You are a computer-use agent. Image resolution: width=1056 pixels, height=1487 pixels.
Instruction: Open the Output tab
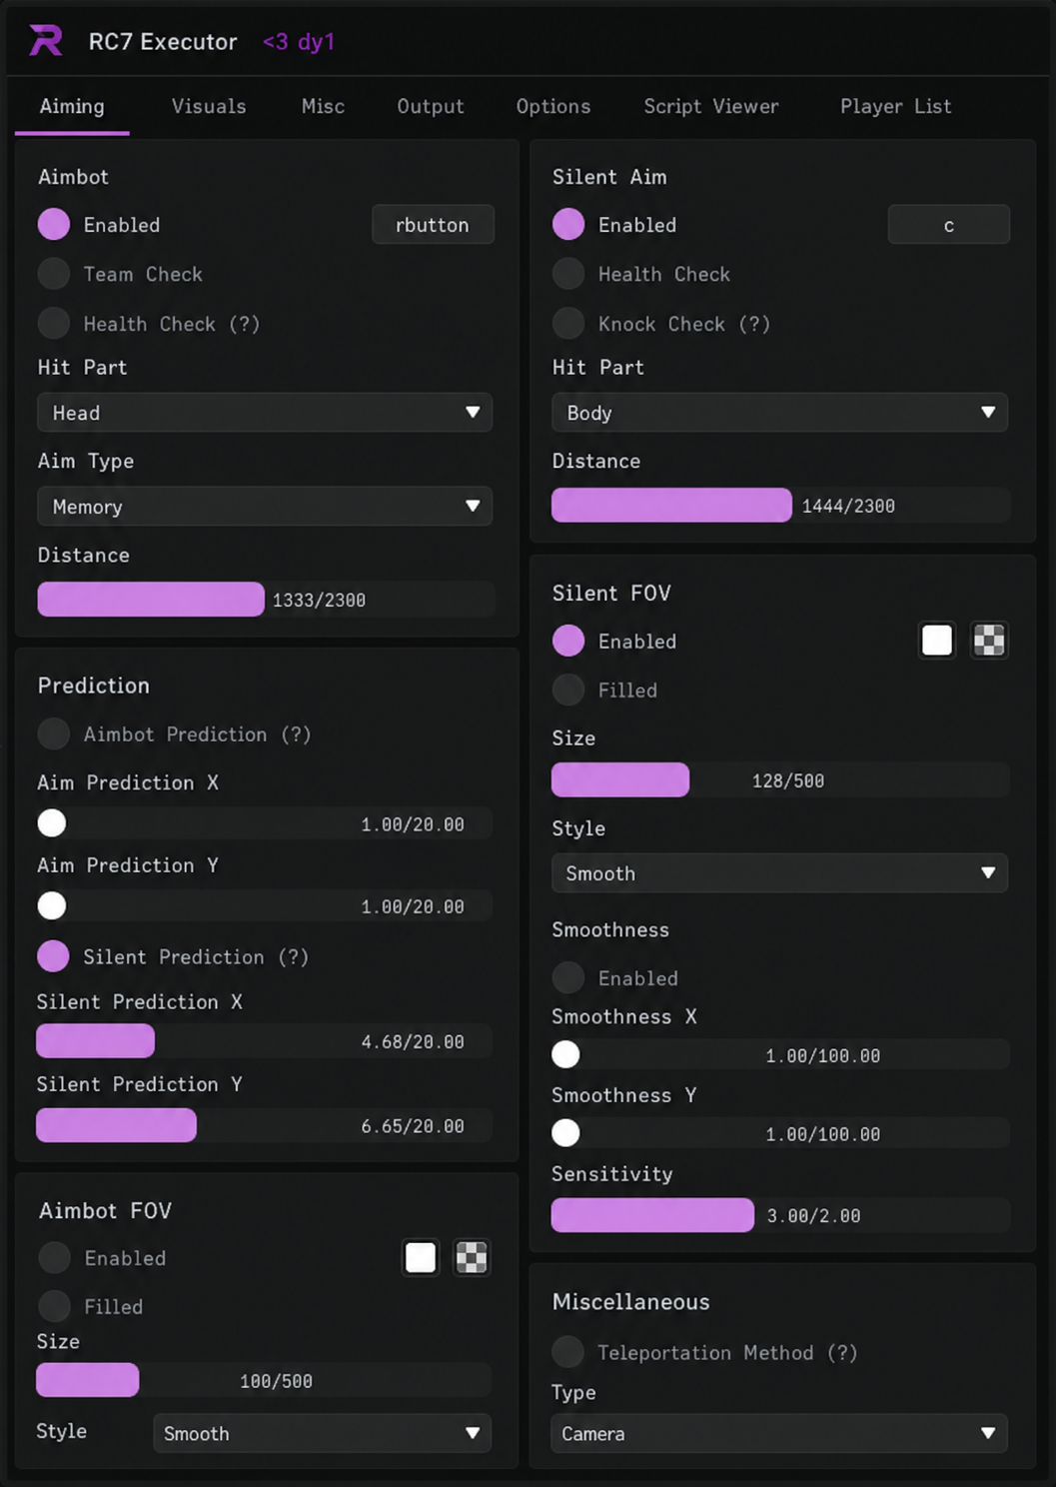(x=431, y=107)
